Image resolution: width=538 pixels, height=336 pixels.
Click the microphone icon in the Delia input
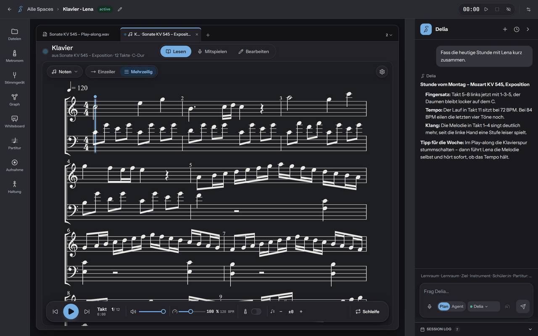430,307
